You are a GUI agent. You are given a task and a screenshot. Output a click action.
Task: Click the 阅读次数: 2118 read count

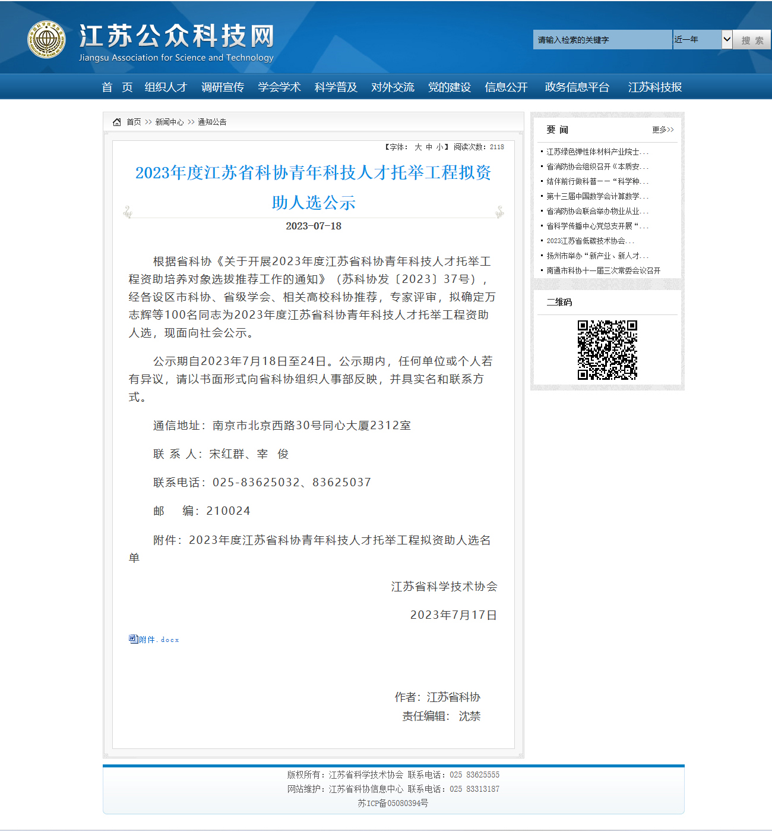tap(479, 147)
